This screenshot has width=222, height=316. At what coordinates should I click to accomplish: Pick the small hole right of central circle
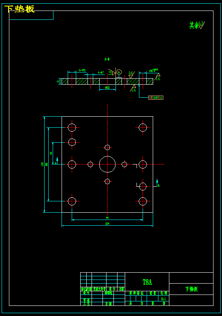[124, 164]
